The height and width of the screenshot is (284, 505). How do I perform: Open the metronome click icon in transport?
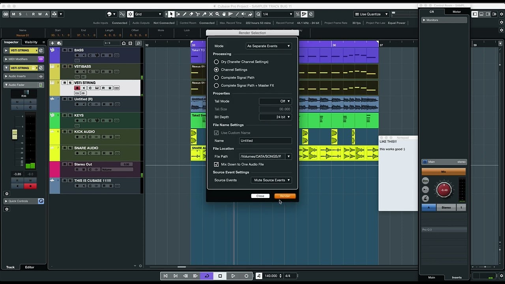pyautogui.click(x=259, y=276)
